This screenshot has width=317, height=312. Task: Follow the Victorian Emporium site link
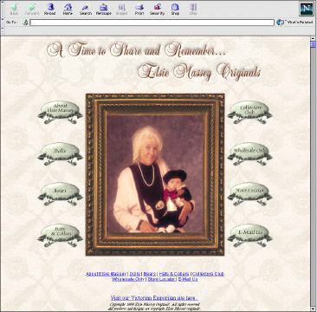coord(154,298)
